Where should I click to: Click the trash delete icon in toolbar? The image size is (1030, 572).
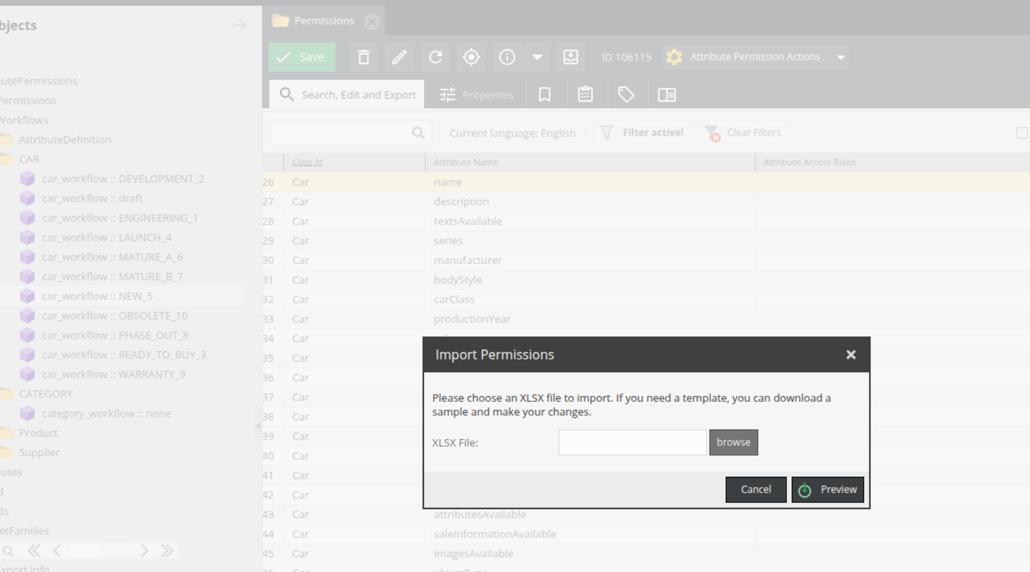[x=364, y=57]
